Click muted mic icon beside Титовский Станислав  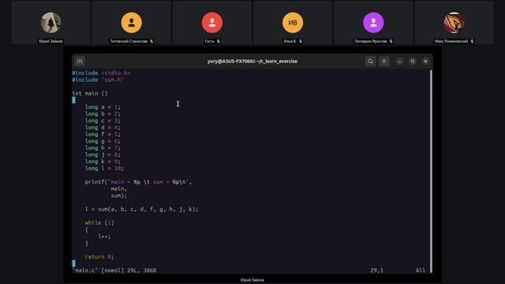[151, 41]
